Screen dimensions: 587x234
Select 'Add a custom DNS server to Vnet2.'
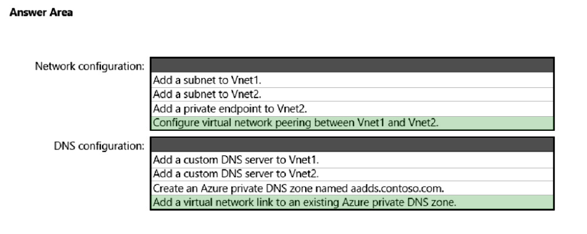point(352,174)
